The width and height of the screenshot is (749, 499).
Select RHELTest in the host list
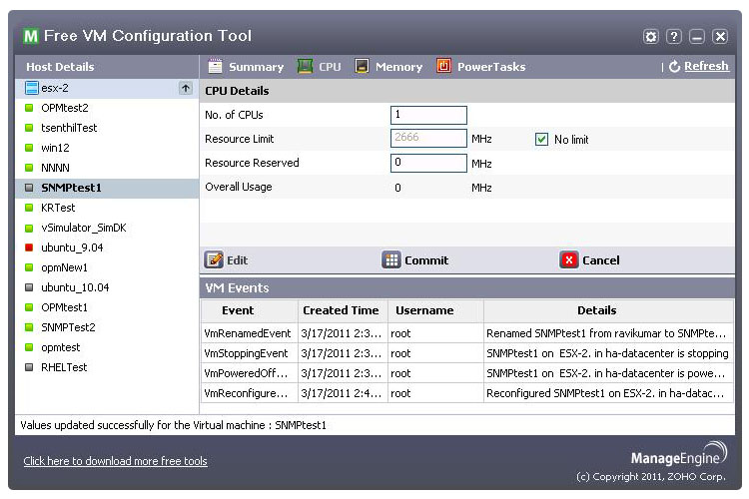64,367
